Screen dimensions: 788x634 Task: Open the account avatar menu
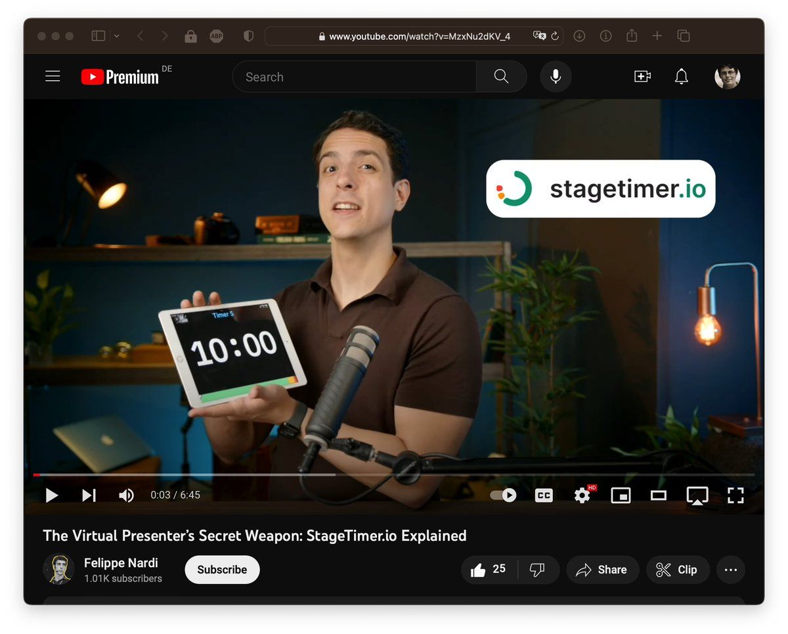point(727,77)
